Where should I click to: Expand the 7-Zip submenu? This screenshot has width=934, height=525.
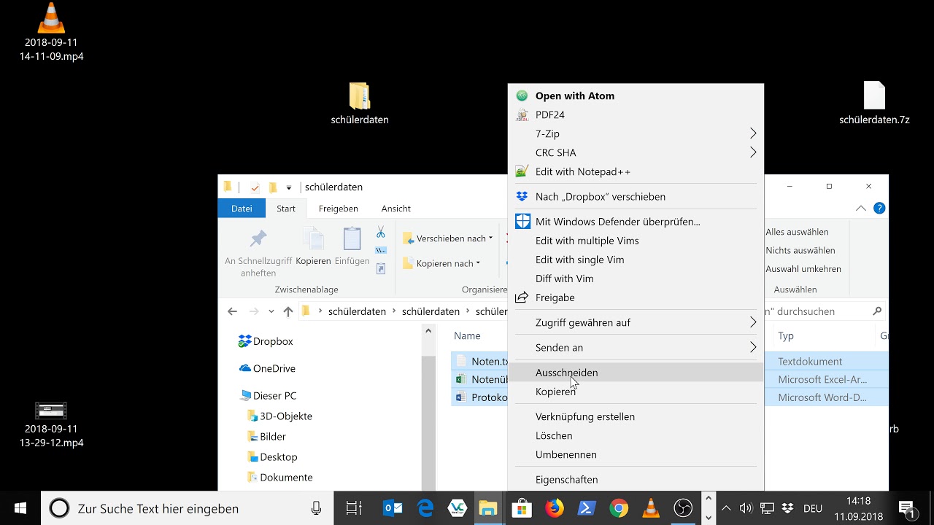coord(636,133)
